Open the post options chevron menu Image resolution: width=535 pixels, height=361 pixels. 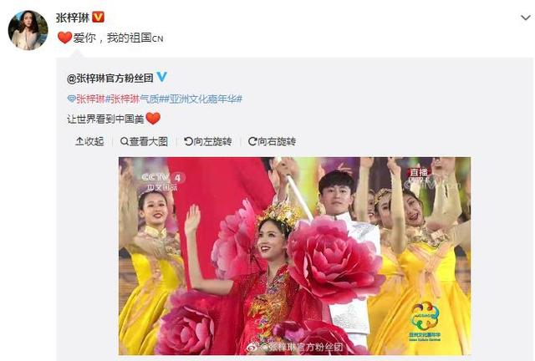pos(526,17)
